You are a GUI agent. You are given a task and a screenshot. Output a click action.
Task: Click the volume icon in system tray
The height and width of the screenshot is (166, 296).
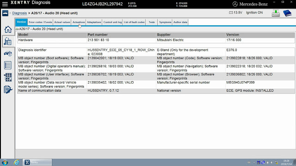click(x=272, y=162)
